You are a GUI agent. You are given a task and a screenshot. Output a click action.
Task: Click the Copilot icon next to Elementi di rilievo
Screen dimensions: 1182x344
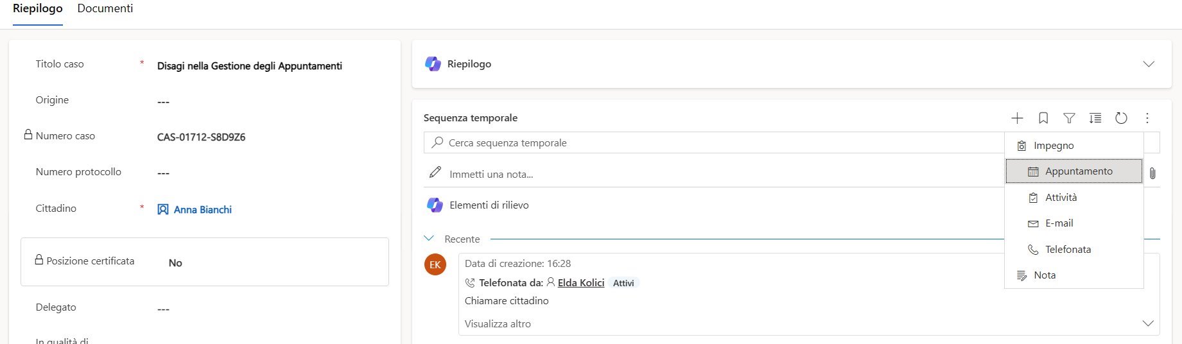point(435,205)
